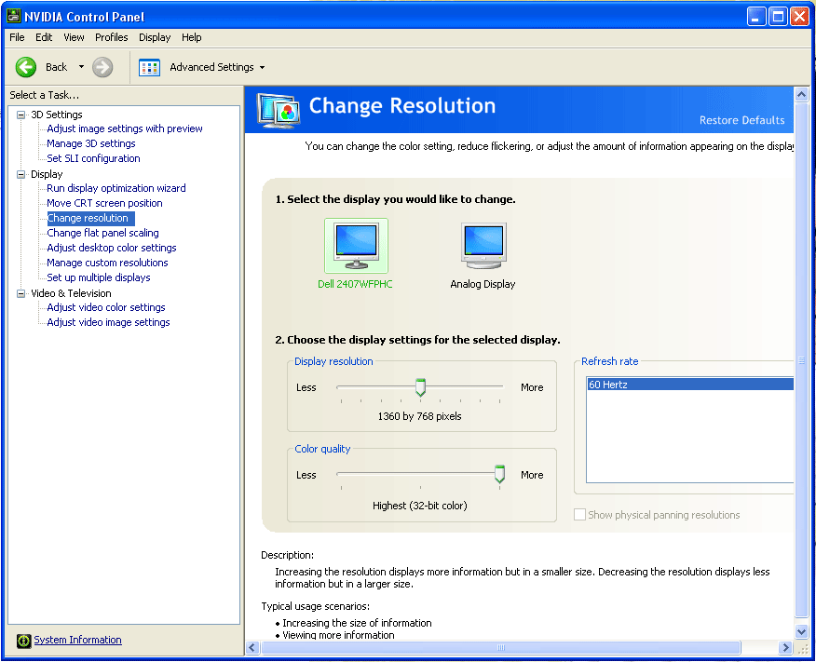Click the Display resolution slider thumb
The height and width of the screenshot is (662, 816).
(420, 387)
